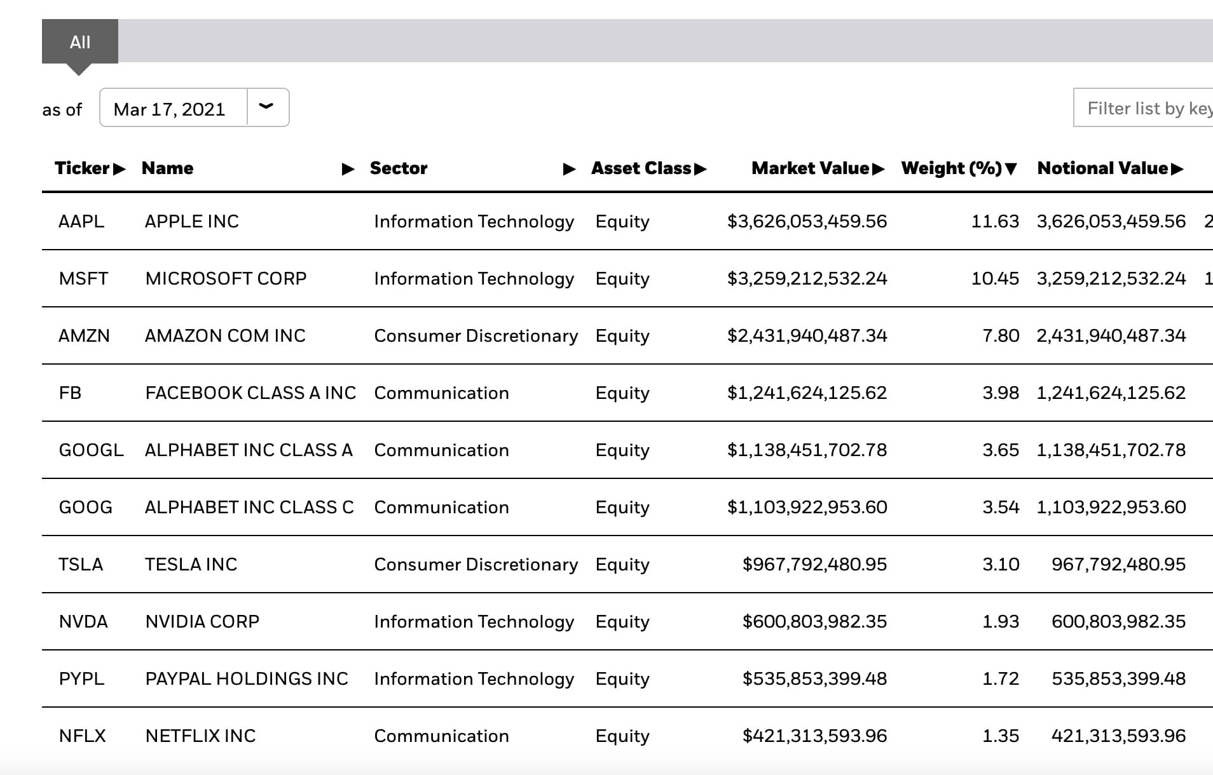Sort by Asset Class column arrow
Image resolution: width=1213 pixels, height=775 pixels.
click(x=701, y=169)
